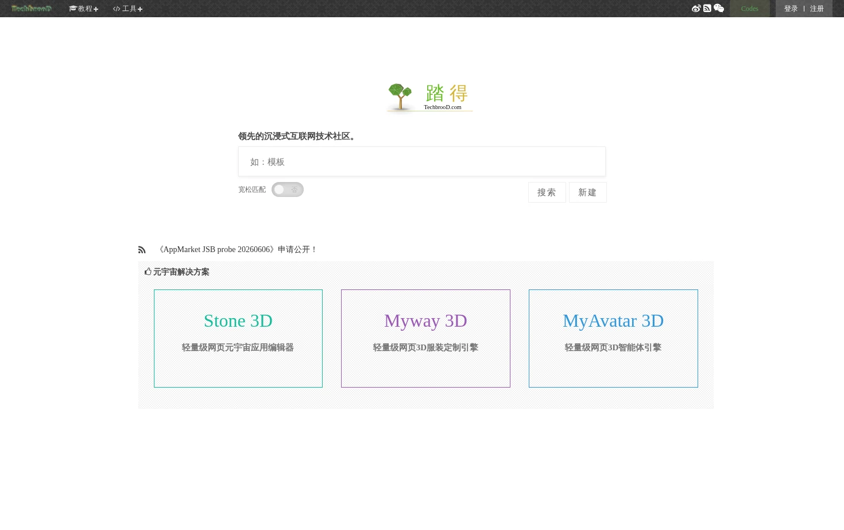Screen dimensions: 844x530
Task: Click the RSS icon beside the AppMarket announcement
Action: pyautogui.click(x=142, y=250)
